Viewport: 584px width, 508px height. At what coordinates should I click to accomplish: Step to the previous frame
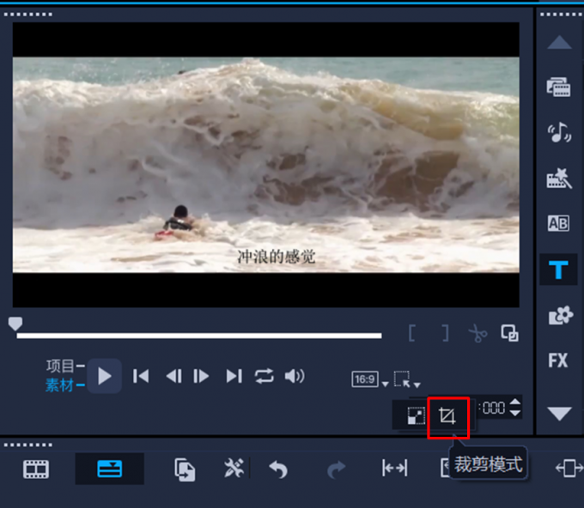click(174, 376)
